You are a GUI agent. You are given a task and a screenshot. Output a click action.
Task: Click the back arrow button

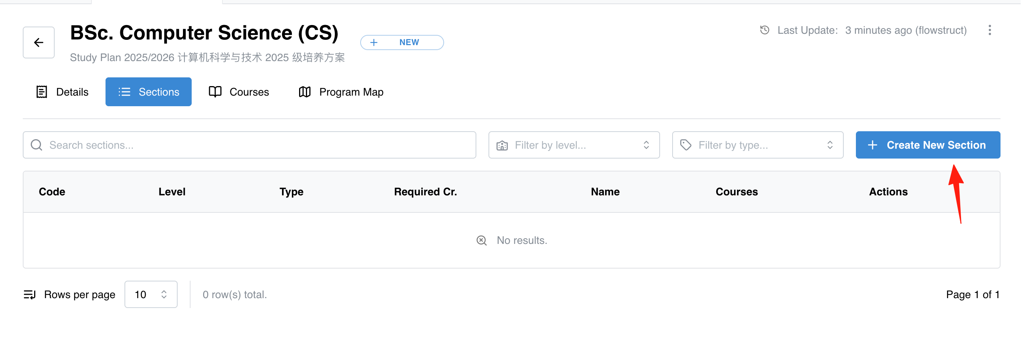(x=38, y=42)
